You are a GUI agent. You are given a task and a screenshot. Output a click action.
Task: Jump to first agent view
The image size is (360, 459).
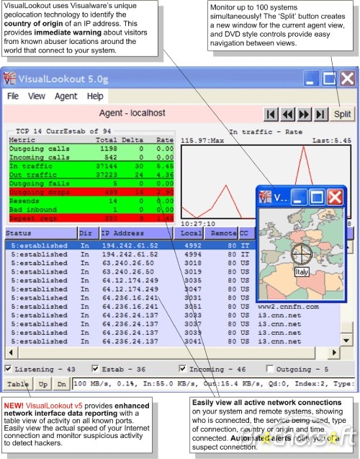pyautogui.click(x=271, y=114)
